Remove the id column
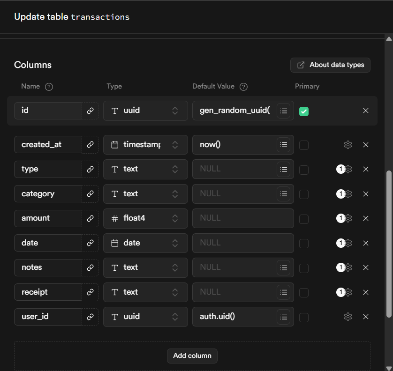Viewport: 393px width, 371px height. (x=366, y=111)
